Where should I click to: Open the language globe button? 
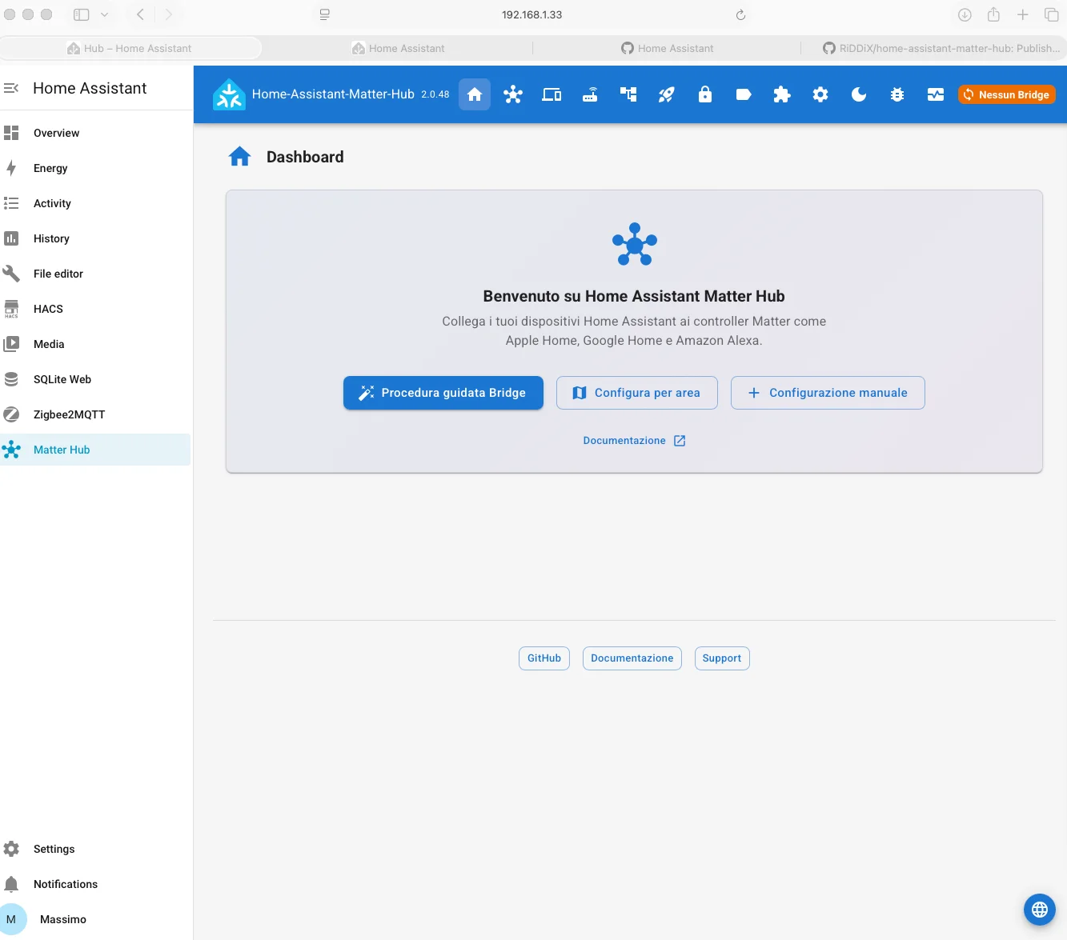click(1040, 909)
